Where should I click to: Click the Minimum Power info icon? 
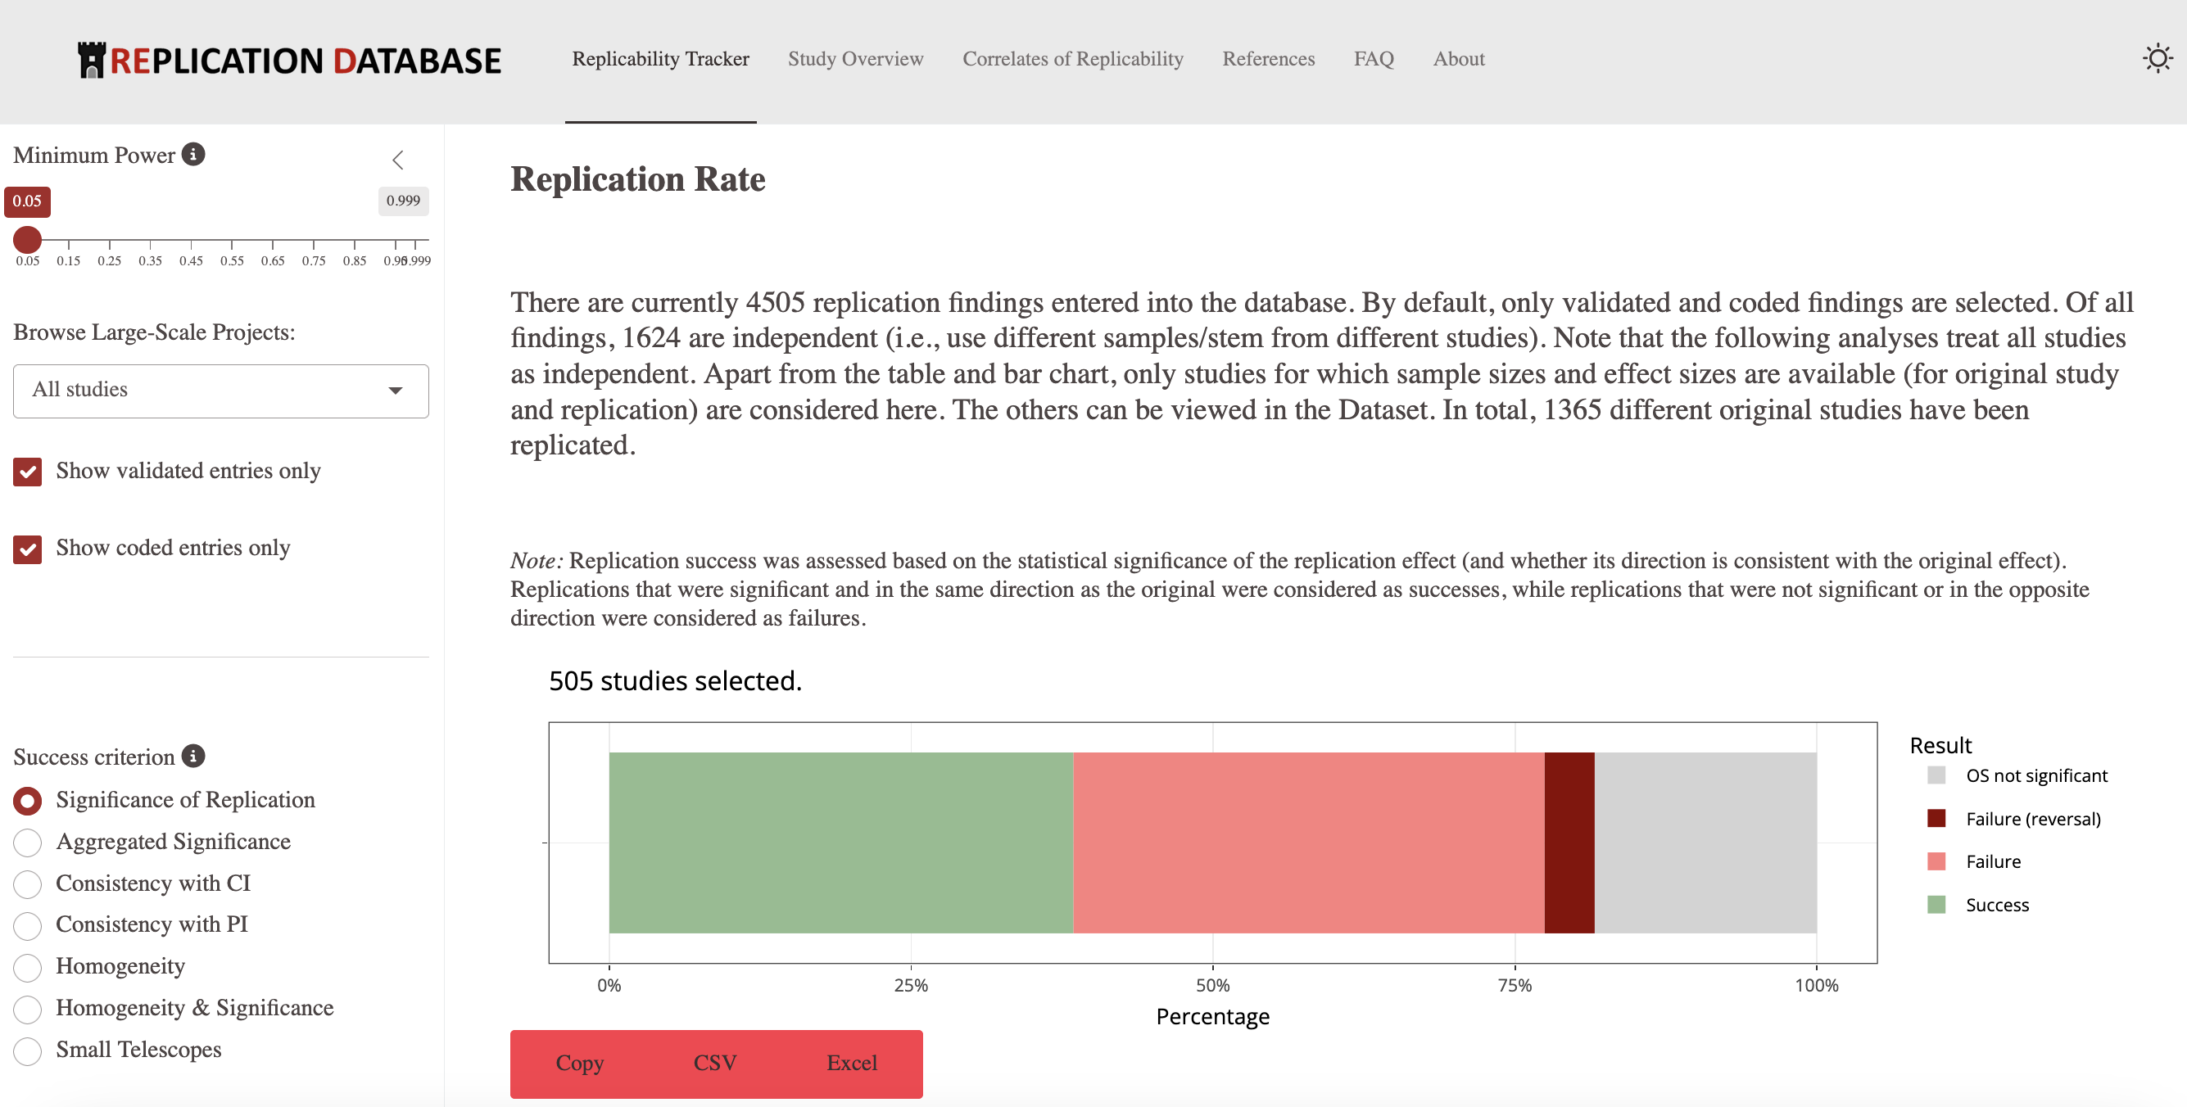193,155
